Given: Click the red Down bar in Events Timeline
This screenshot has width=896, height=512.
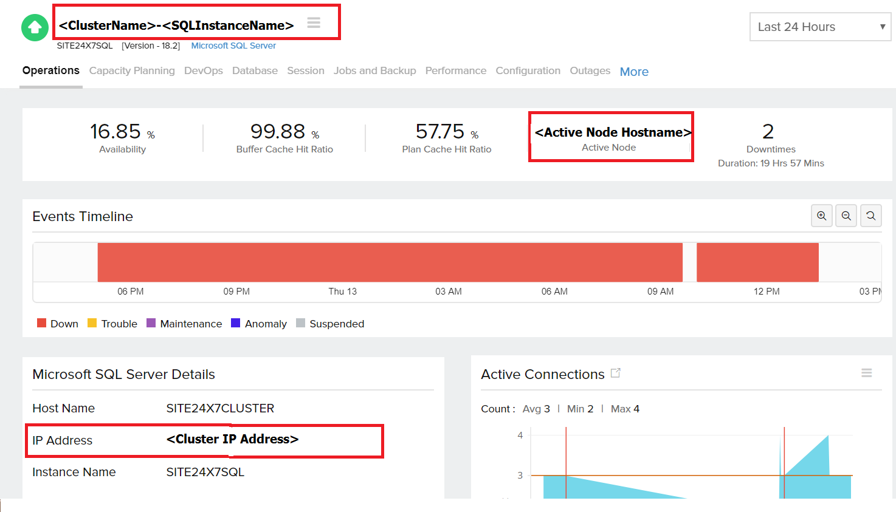Looking at the screenshot, I should [x=389, y=262].
